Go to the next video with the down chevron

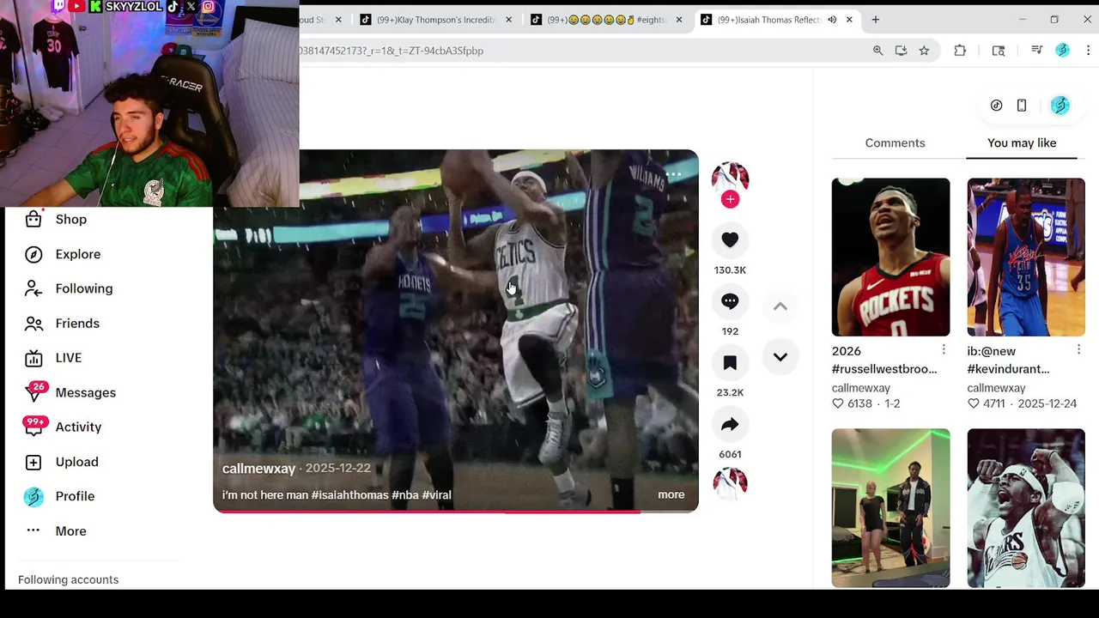tap(780, 357)
